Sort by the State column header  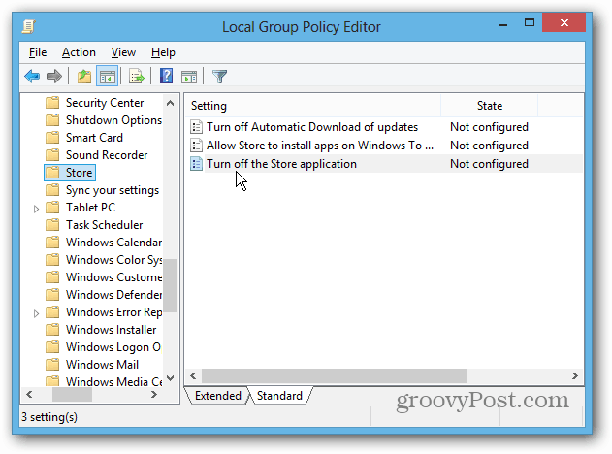coord(490,106)
